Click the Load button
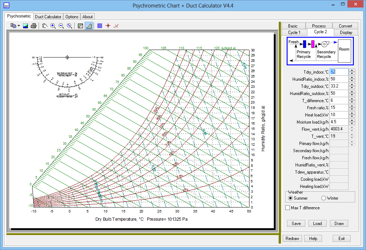This screenshot has width=366, height=250. click(317, 224)
